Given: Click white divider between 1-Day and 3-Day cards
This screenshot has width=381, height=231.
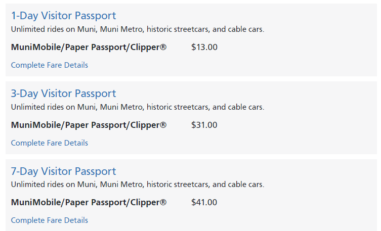Looking at the screenshot, I should (x=191, y=79).
